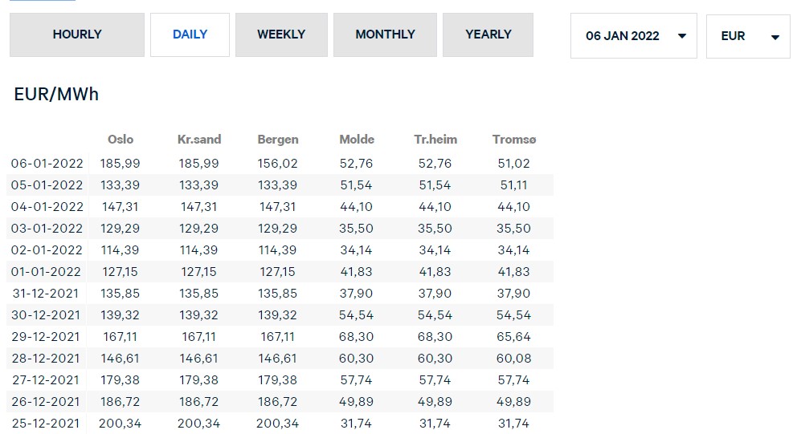Select the Tromsø column header

point(514,140)
